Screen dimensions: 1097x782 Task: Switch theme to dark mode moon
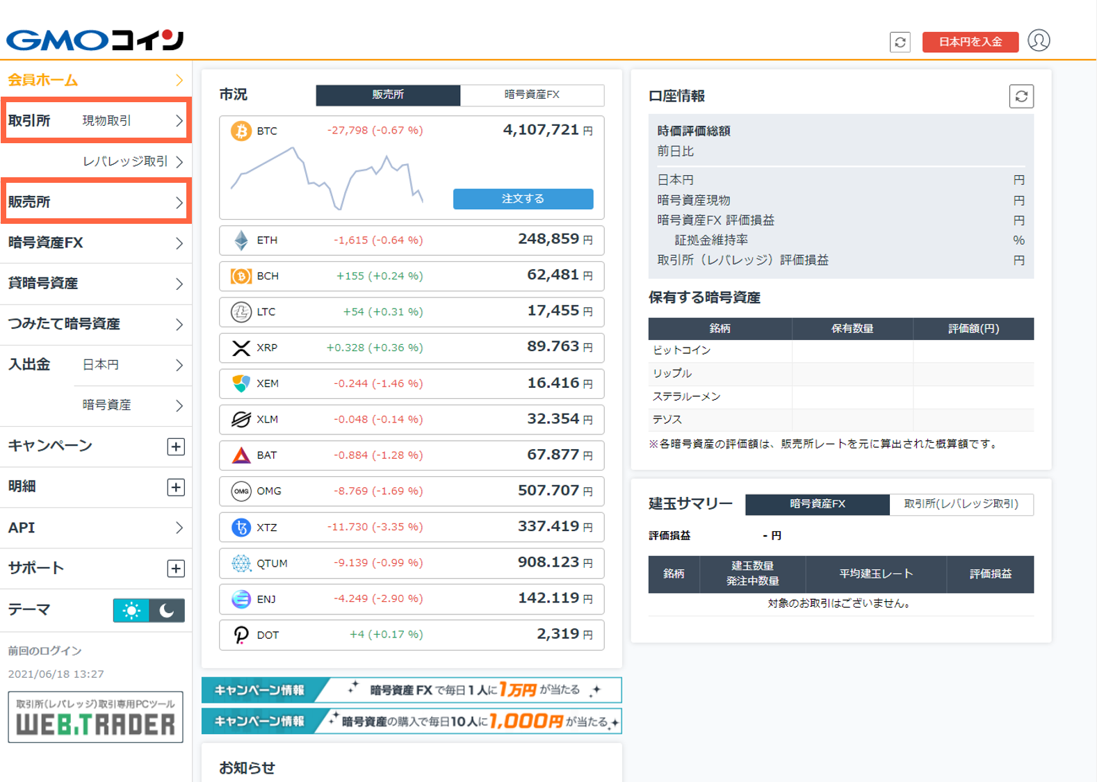(x=167, y=610)
